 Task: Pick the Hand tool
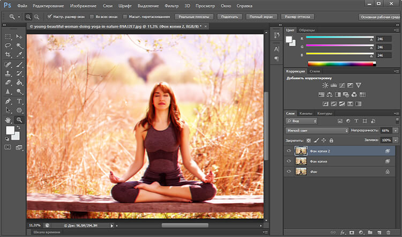[x=8, y=120]
